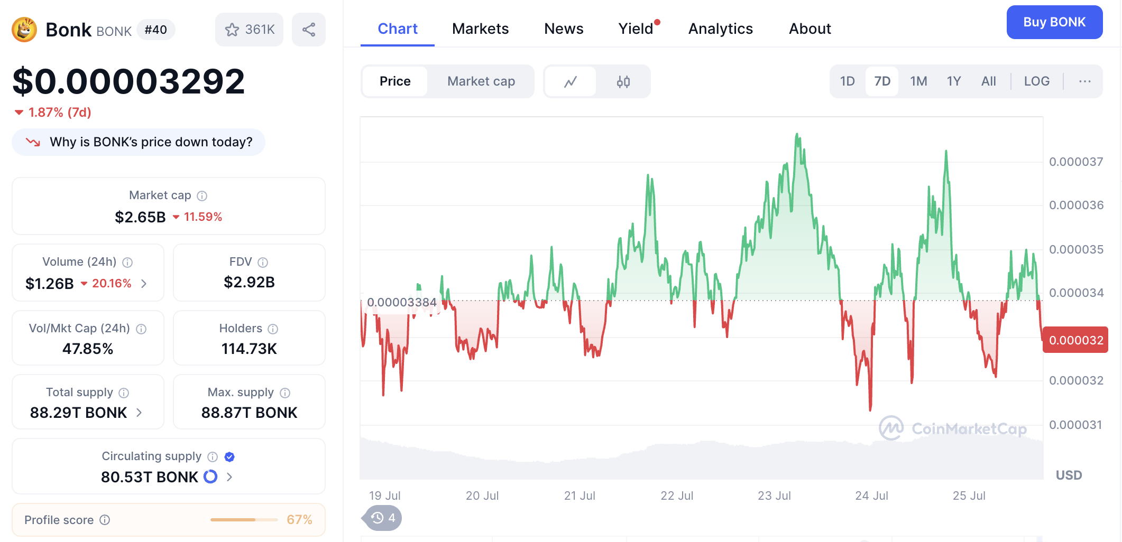Image resolution: width=1122 pixels, height=542 pixels.
Task: Click the Profile score info icon
Action: [105, 520]
